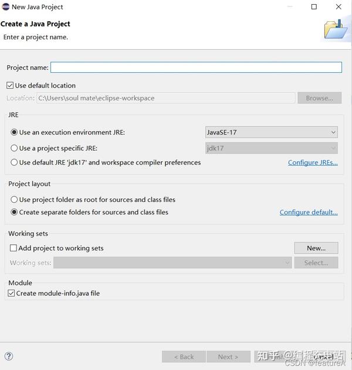This screenshot has height=370, width=352.
Task: Maximize the New Java Project dialog
Action: 314,7
